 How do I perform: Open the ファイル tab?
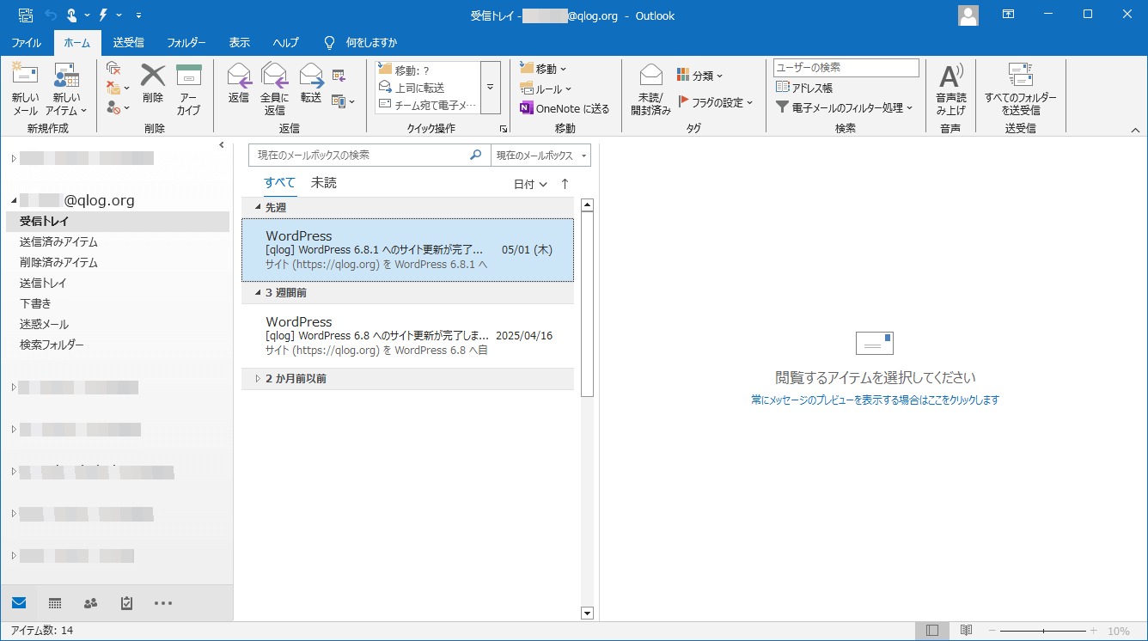pyautogui.click(x=26, y=42)
